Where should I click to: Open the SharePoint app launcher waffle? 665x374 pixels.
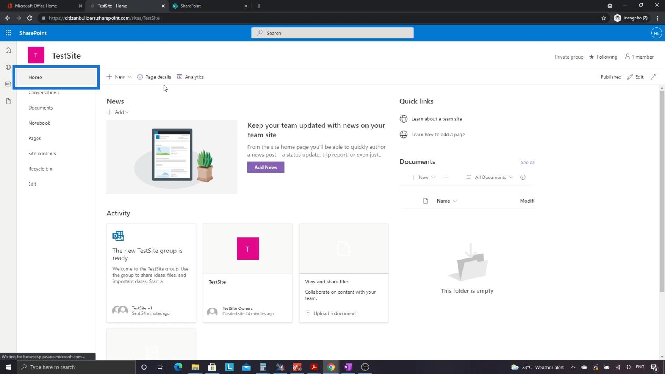pyautogui.click(x=8, y=33)
